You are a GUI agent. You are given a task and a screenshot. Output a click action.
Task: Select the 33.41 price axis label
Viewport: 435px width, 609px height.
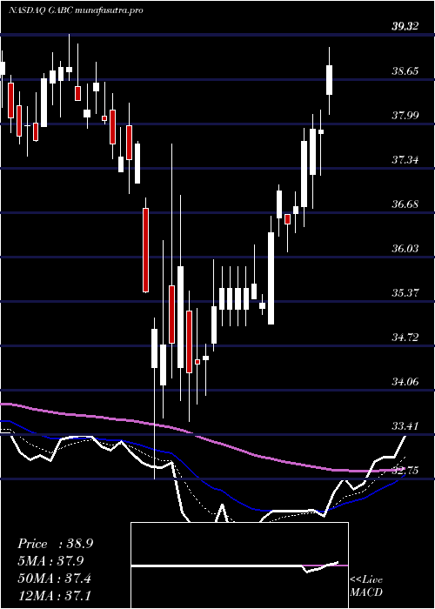[x=405, y=426]
